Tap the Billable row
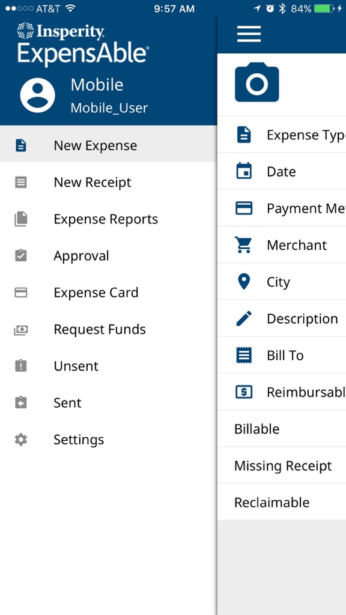The height and width of the screenshot is (615, 346). coord(282,429)
